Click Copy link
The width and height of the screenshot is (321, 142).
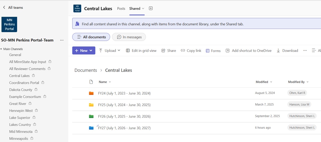pos(191,51)
